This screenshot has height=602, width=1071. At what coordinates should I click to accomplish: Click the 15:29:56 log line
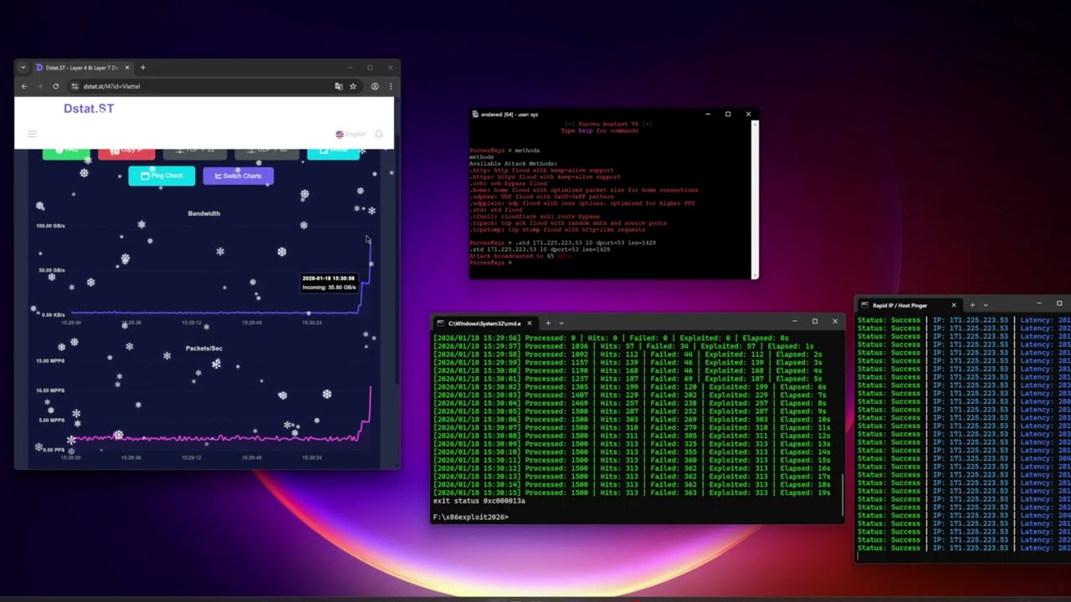(x=611, y=338)
